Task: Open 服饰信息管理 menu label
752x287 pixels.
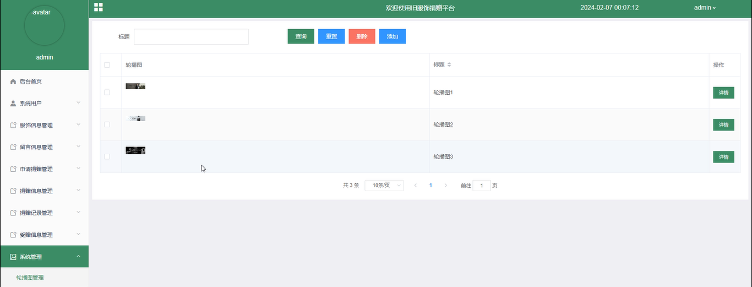Action: [x=36, y=126]
